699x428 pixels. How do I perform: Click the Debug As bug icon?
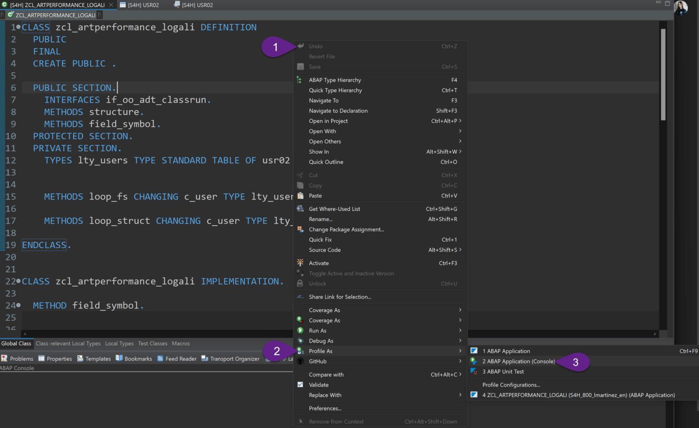300,341
